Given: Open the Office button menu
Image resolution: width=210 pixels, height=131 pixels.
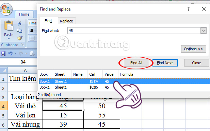Looking at the screenshot, I should coord(6,9).
